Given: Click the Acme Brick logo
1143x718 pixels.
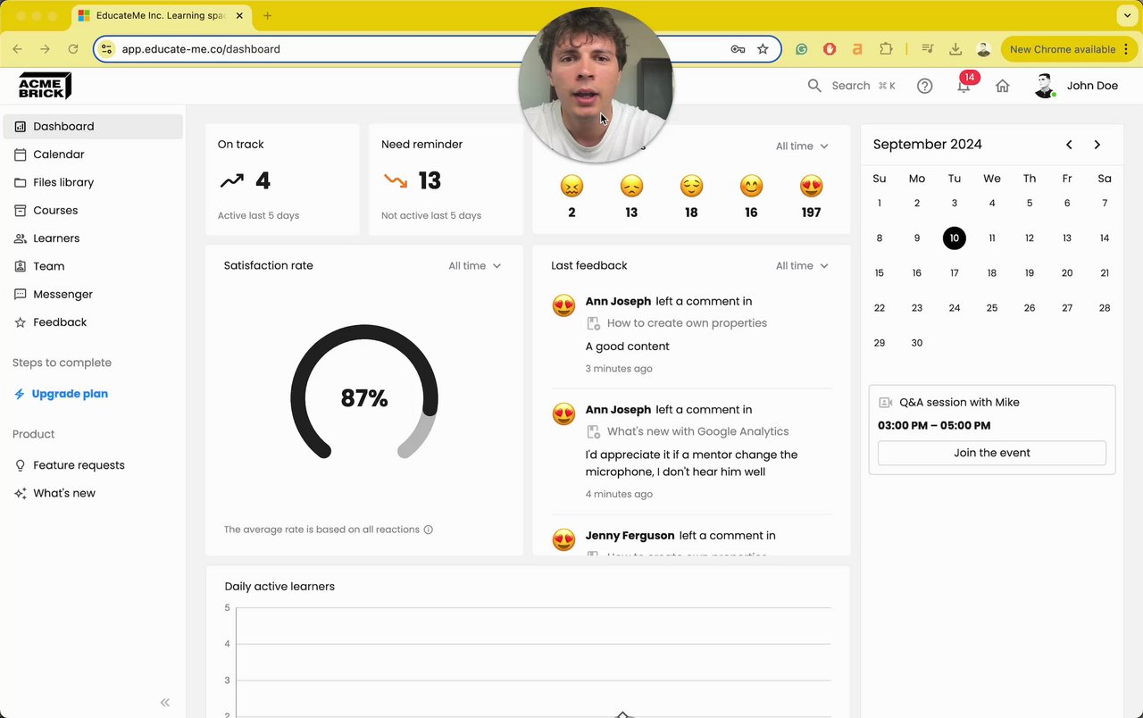Looking at the screenshot, I should (45, 86).
